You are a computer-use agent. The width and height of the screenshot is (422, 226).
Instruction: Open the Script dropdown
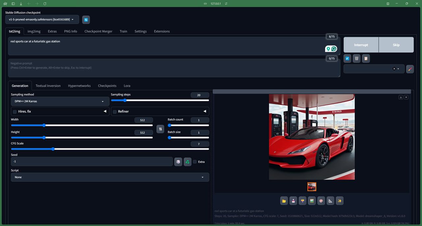pyautogui.click(x=110, y=177)
